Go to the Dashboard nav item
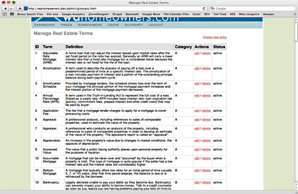This screenshot has height=194, width=298. click(45, 25)
